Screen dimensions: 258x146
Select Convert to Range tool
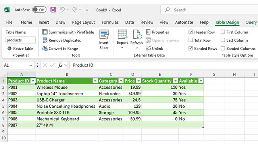click(x=60, y=49)
